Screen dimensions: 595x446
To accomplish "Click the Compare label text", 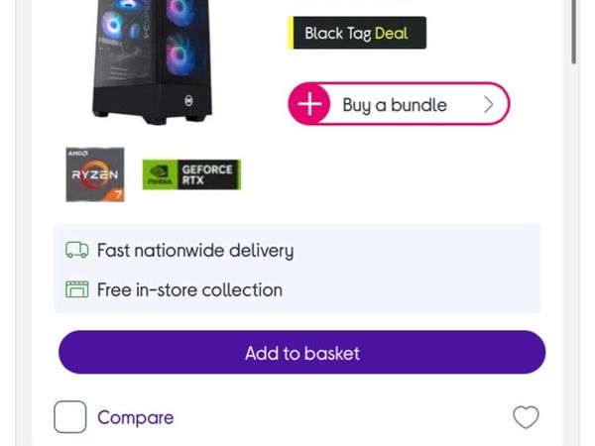I will click(136, 417).
